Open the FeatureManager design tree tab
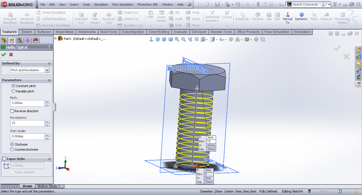This screenshot has width=362, height=195. tap(4, 40)
